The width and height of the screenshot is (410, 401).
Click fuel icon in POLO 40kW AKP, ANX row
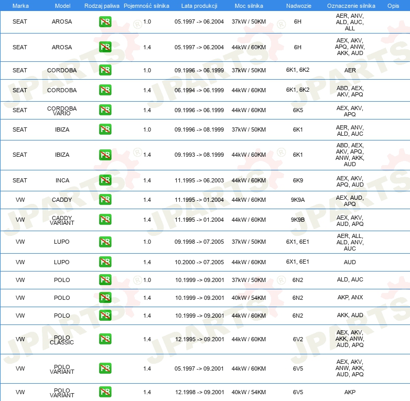pyautogui.click(x=105, y=298)
